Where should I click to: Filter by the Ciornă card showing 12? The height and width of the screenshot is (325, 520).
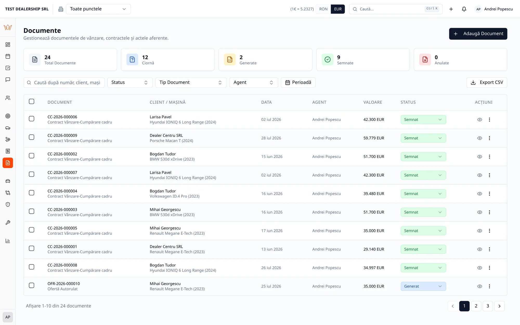coord(168,60)
